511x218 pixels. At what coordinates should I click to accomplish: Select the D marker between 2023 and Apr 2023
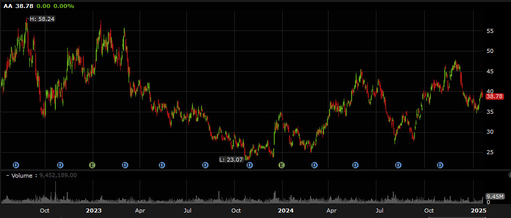tap(125, 165)
